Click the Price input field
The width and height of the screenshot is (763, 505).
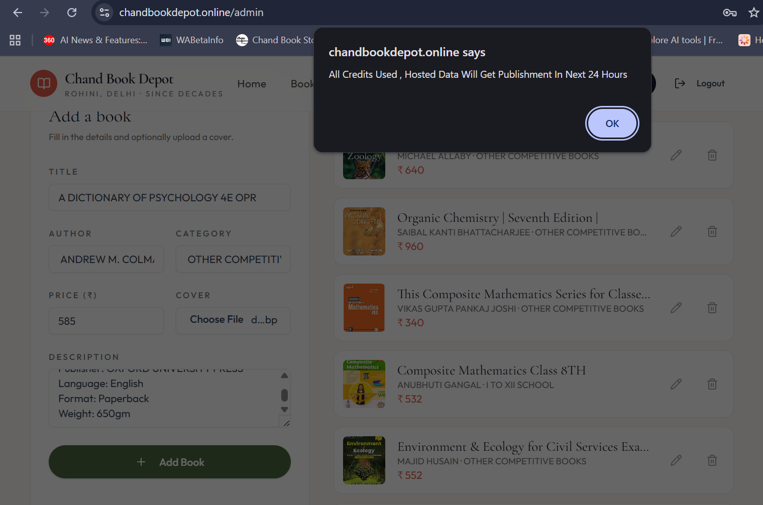click(x=106, y=321)
